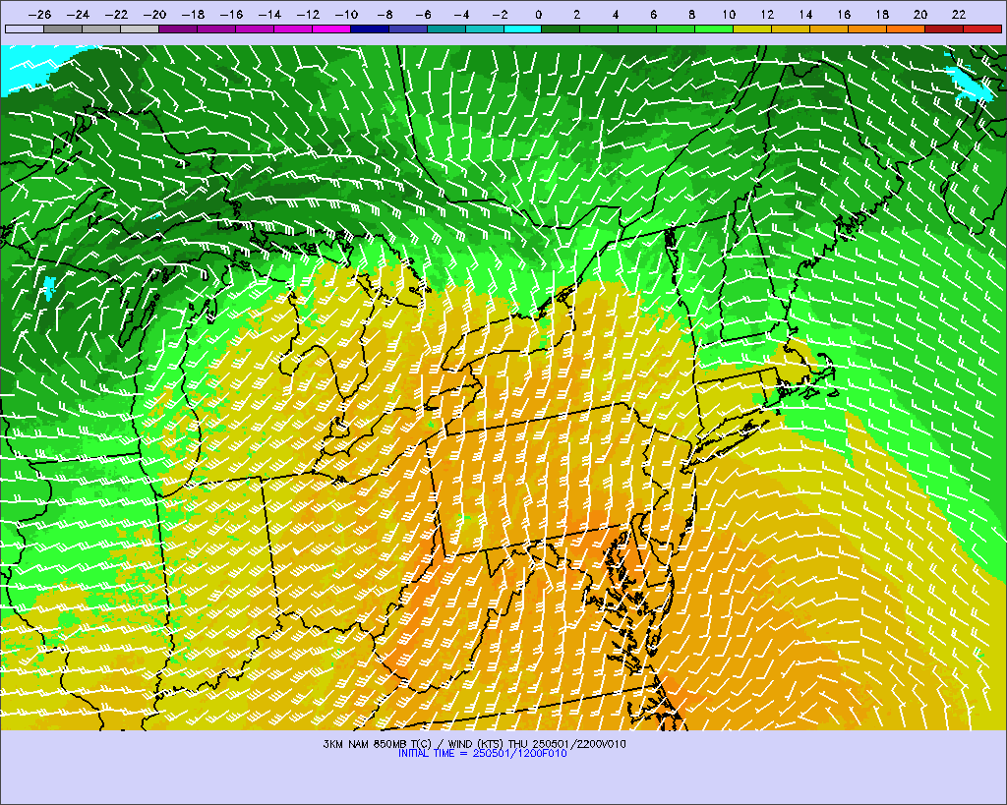
Task: Pick the bright magenta swatch left of the -10 label
Action: (331, 29)
